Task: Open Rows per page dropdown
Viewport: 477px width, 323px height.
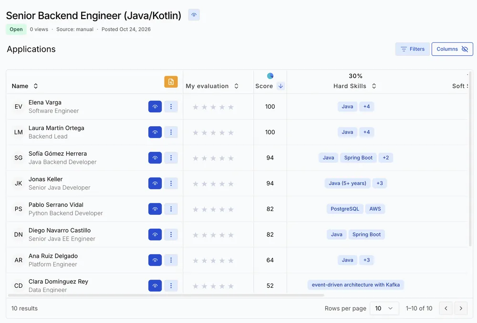Action: [384, 308]
